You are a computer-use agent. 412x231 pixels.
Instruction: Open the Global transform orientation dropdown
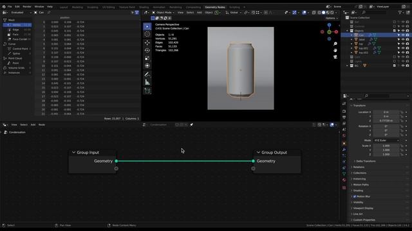coord(233,12)
